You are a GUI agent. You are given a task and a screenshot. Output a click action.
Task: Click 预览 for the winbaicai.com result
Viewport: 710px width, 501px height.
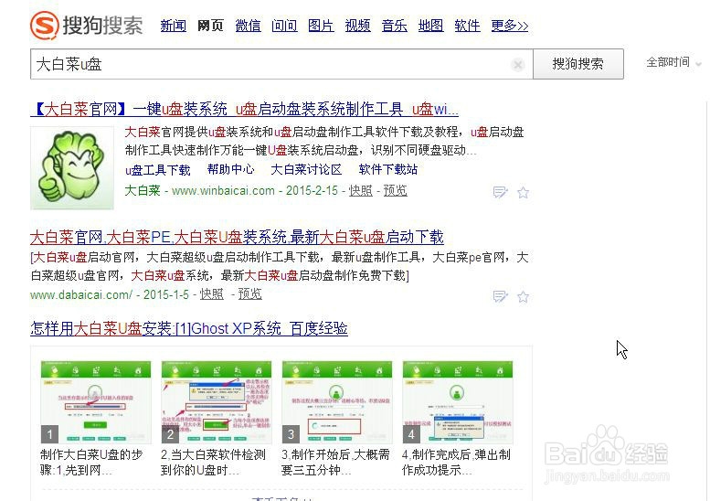pyautogui.click(x=396, y=191)
